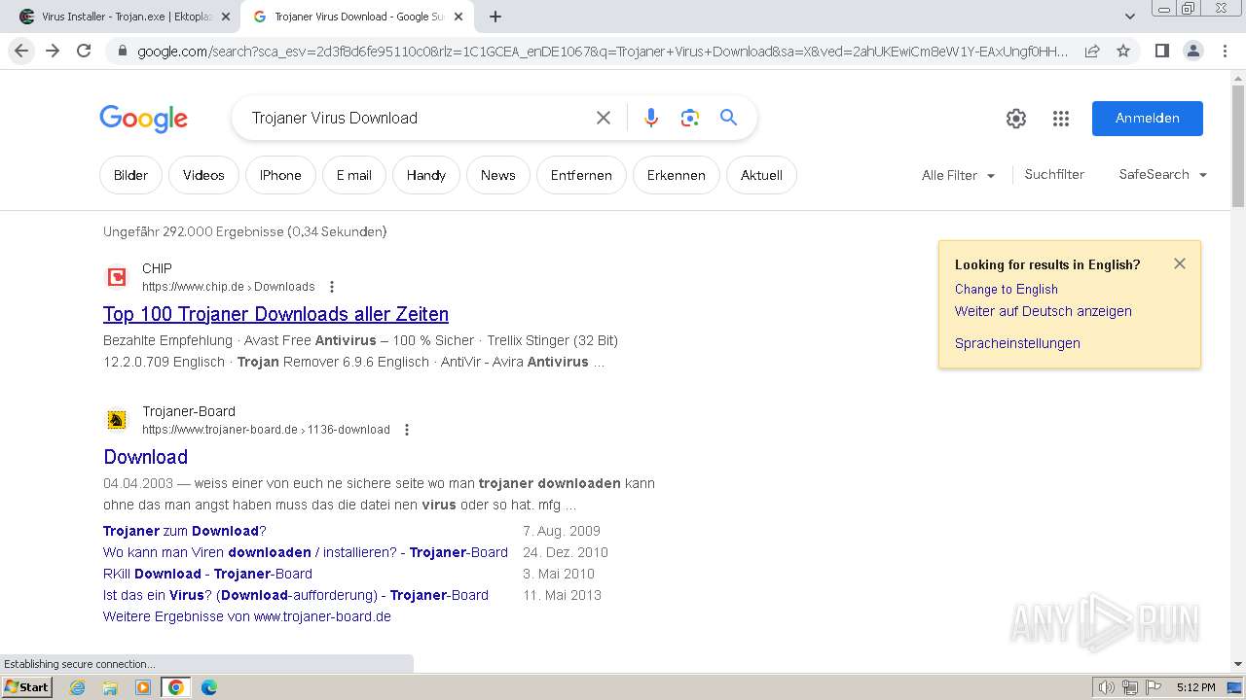Clear the search box with the X icon
The height and width of the screenshot is (700, 1246).
604,118
